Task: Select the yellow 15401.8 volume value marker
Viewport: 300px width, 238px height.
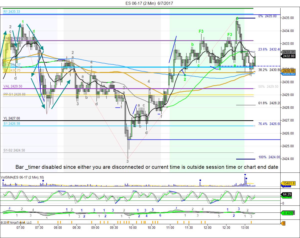Action: tap(289, 183)
